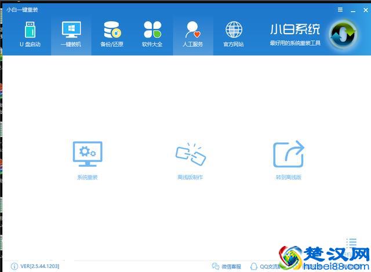
Task: Open the QQ交流群 link
Action: click(270, 267)
